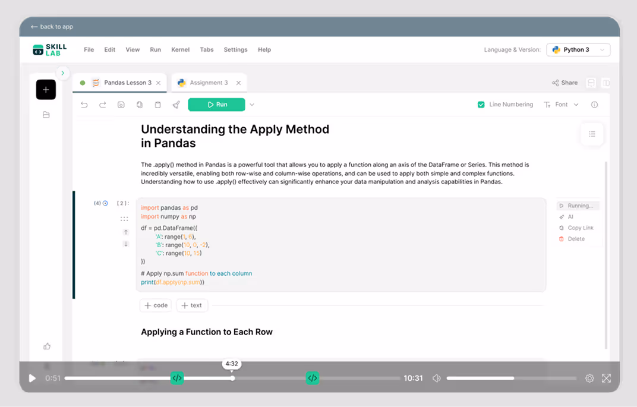The height and width of the screenshot is (407, 637).
Task: Open the Kernel menu
Action: pyautogui.click(x=180, y=50)
